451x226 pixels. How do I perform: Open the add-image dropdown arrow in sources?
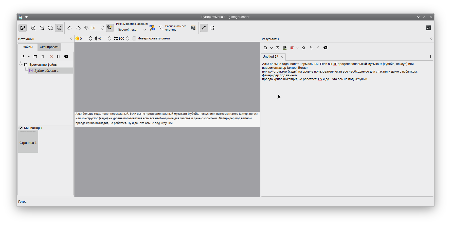click(29, 56)
